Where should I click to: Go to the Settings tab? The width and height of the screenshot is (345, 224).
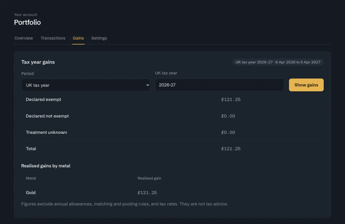(99, 38)
